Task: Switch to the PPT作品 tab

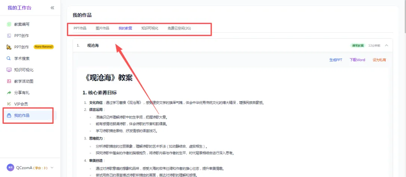Action: click(x=80, y=28)
